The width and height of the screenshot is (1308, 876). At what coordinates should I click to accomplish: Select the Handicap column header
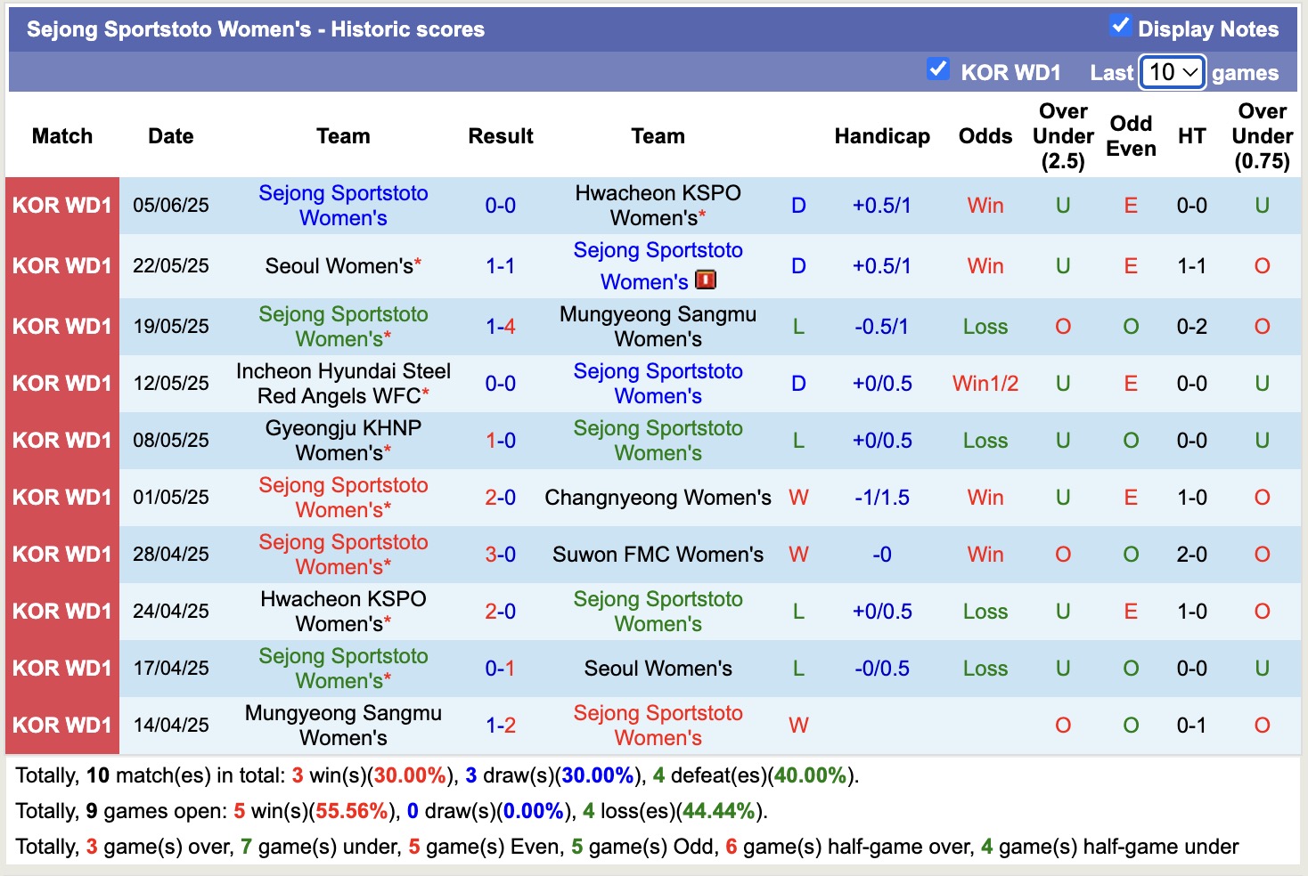coord(882,136)
